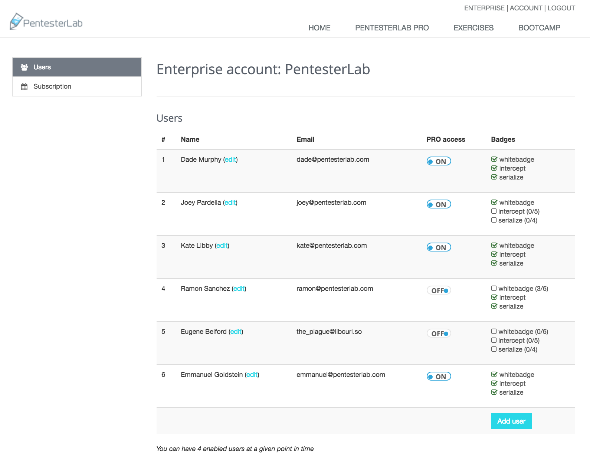Open the EXERCISES menu

coord(473,27)
